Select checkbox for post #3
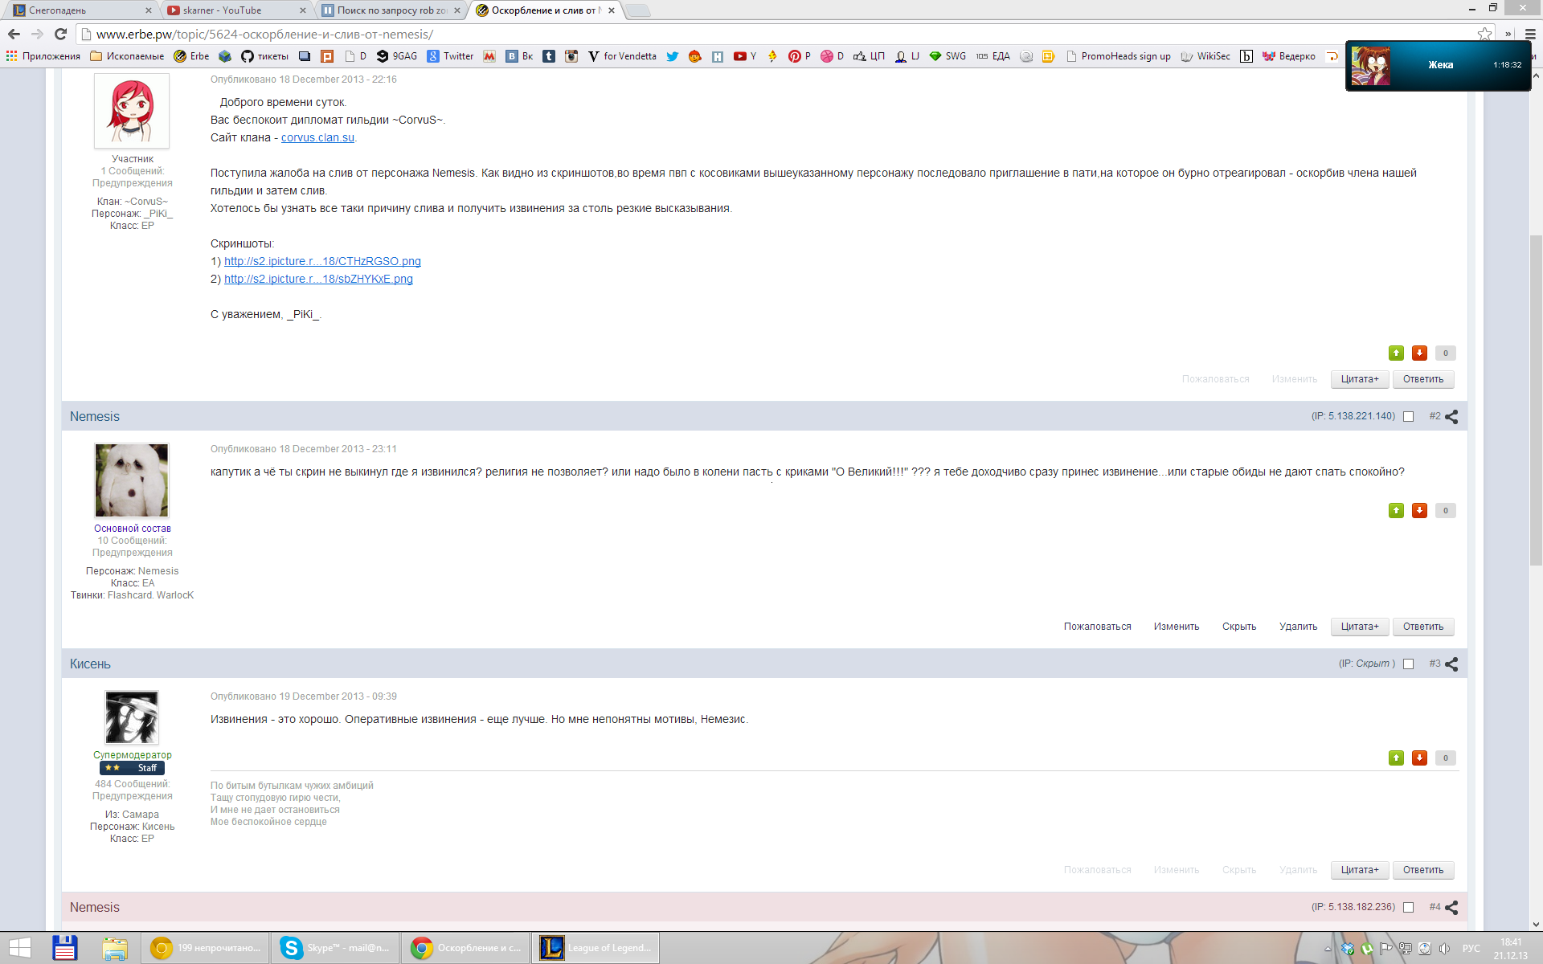Screen dimensions: 1543x964 click(x=1408, y=664)
